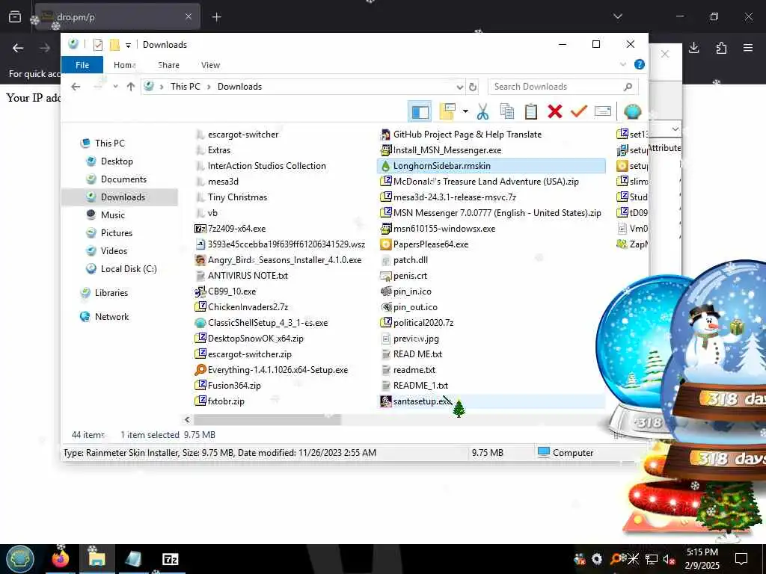This screenshot has height=574, width=766.
Task: Open browser Extensions puzzle icon
Action: coord(721,48)
